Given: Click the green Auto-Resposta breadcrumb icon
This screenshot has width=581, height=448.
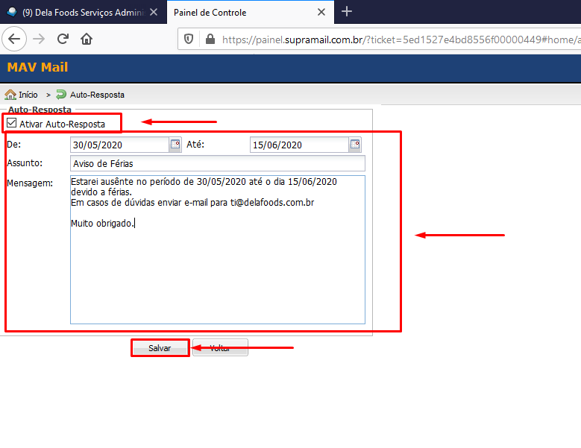Looking at the screenshot, I should [x=62, y=95].
